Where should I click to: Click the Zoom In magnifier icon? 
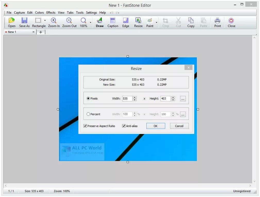[53, 20]
